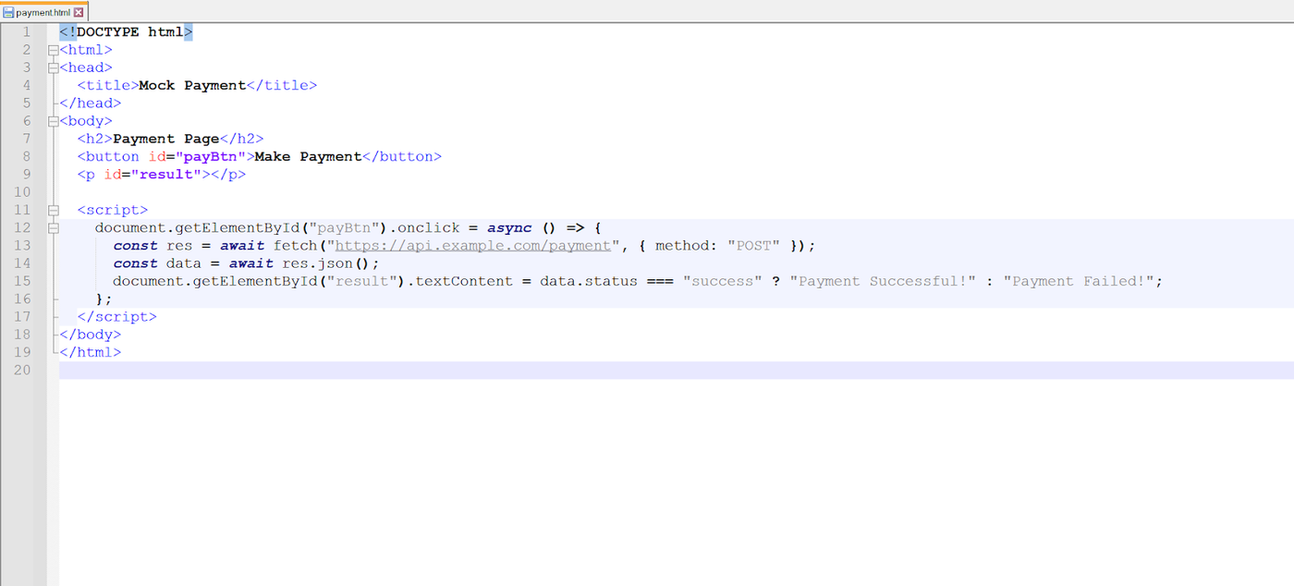Image resolution: width=1294 pixels, height=586 pixels.
Task: Click line number 1 in the margin
Action: pos(27,31)
